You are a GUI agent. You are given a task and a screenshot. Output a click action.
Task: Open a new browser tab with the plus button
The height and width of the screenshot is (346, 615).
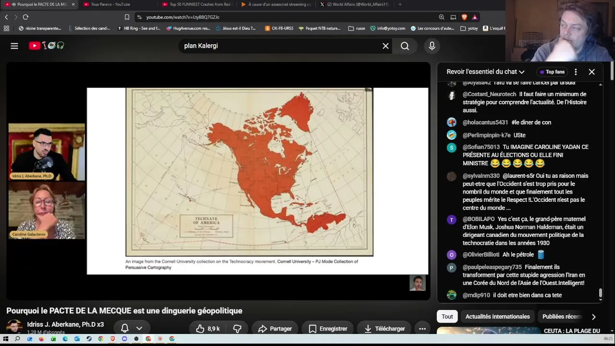[400, 4]
